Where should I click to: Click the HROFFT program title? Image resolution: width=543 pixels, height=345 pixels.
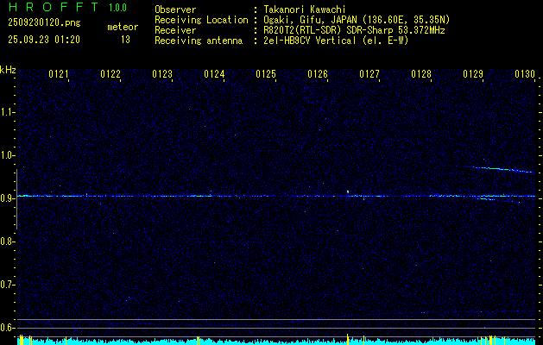[x=54, y=7]
